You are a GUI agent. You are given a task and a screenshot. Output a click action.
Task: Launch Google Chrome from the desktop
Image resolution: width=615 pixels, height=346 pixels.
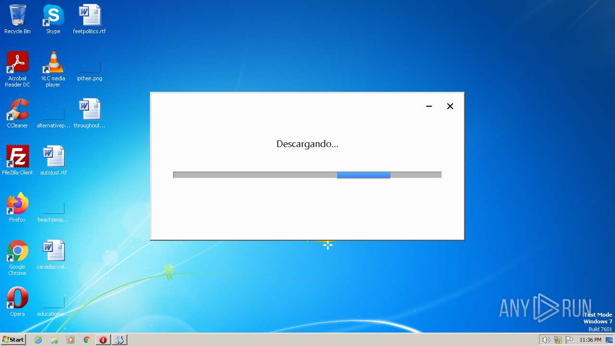[17, 258]
